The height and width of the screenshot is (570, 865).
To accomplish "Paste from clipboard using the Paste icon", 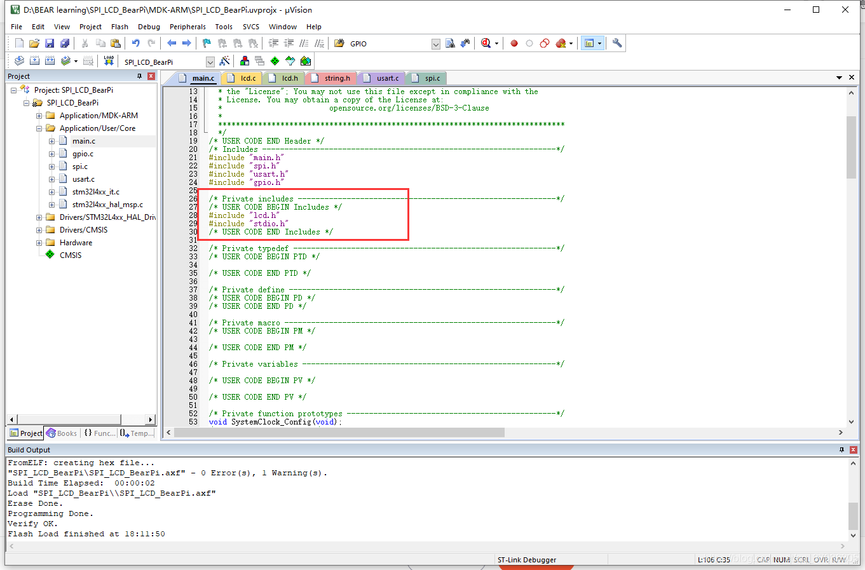I will point(116,43).
